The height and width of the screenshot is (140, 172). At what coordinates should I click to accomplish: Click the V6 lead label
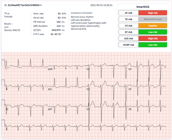[x=130, y=109]
